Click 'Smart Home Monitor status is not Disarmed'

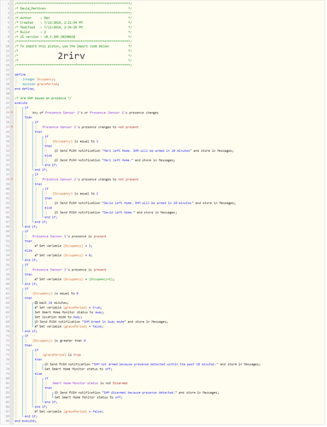[90, 383]
